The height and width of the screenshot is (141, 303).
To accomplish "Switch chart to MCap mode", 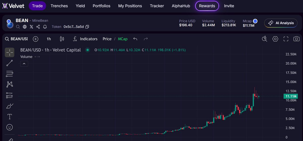I will pos(123,39).
